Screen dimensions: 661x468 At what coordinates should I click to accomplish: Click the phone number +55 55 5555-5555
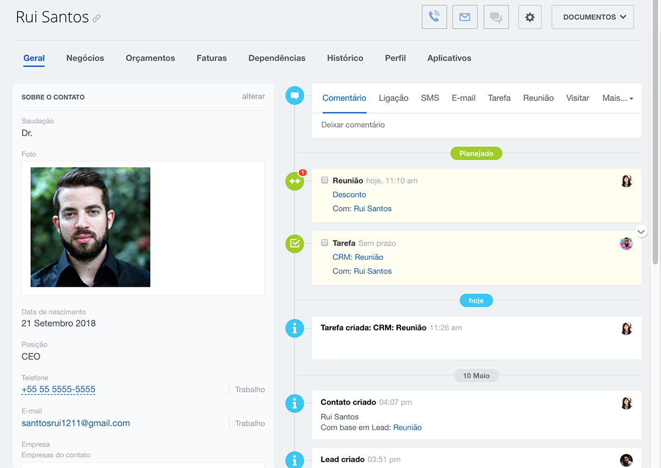tap(58, 389)
